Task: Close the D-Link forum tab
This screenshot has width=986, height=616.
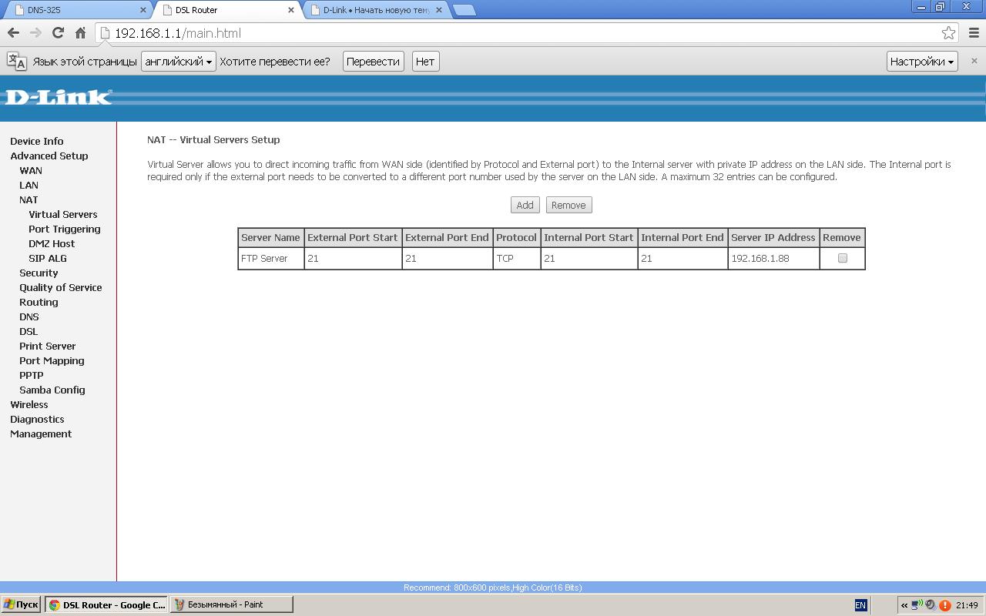Action: [439, 10]
